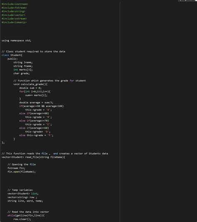Click the 'double sum = 0;' line

coord(30,88)
